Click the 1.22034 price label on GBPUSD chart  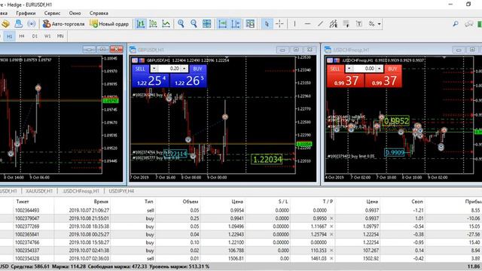[x=267, y=160]
